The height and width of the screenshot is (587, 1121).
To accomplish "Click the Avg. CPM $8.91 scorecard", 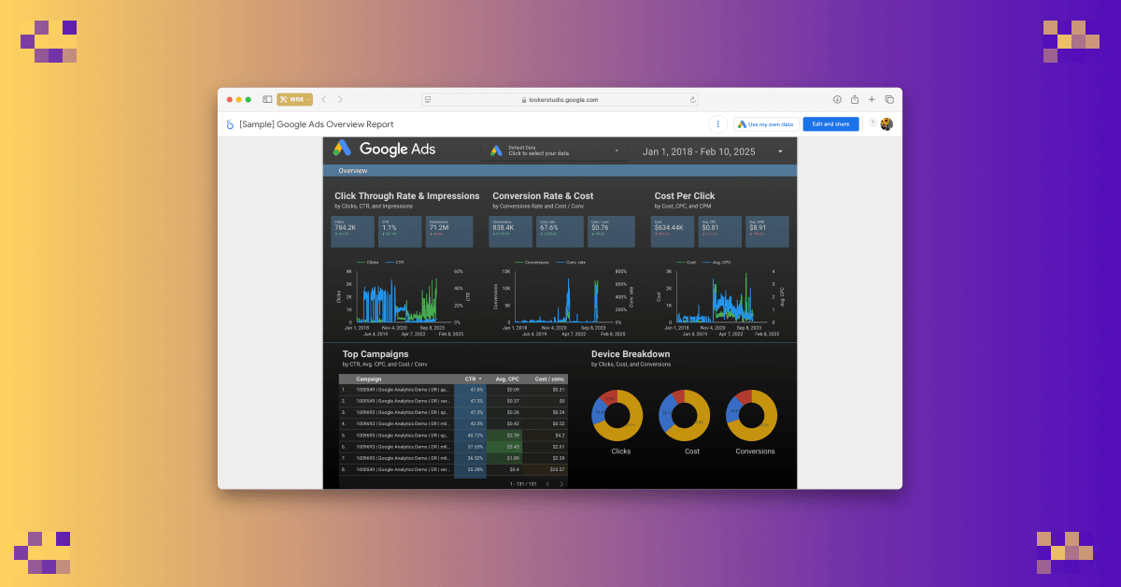I will click(766, 232).
